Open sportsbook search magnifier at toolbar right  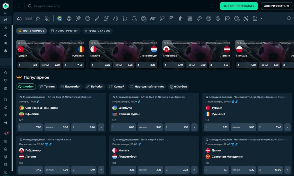[x=289, y=18]
